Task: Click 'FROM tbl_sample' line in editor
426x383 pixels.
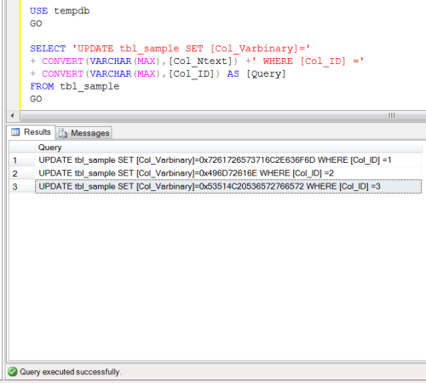Action: (x=75, y=86)
